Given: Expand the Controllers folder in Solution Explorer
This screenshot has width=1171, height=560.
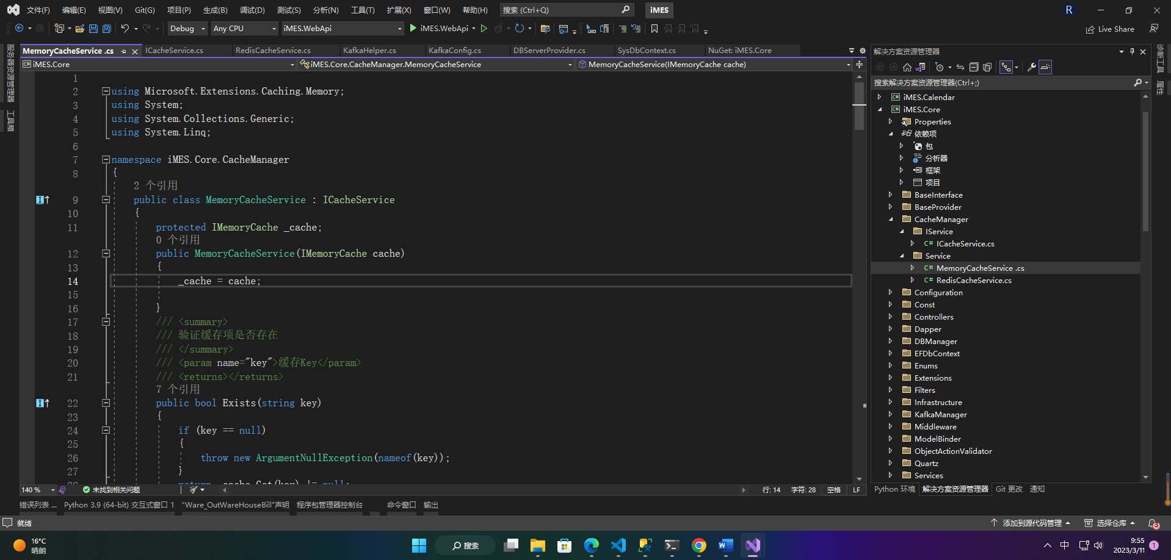Looking at the screenshot, I should coord(890,317).
